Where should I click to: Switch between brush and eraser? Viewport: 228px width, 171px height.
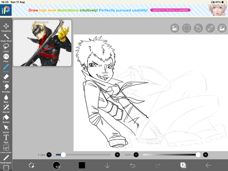(31, 165)
